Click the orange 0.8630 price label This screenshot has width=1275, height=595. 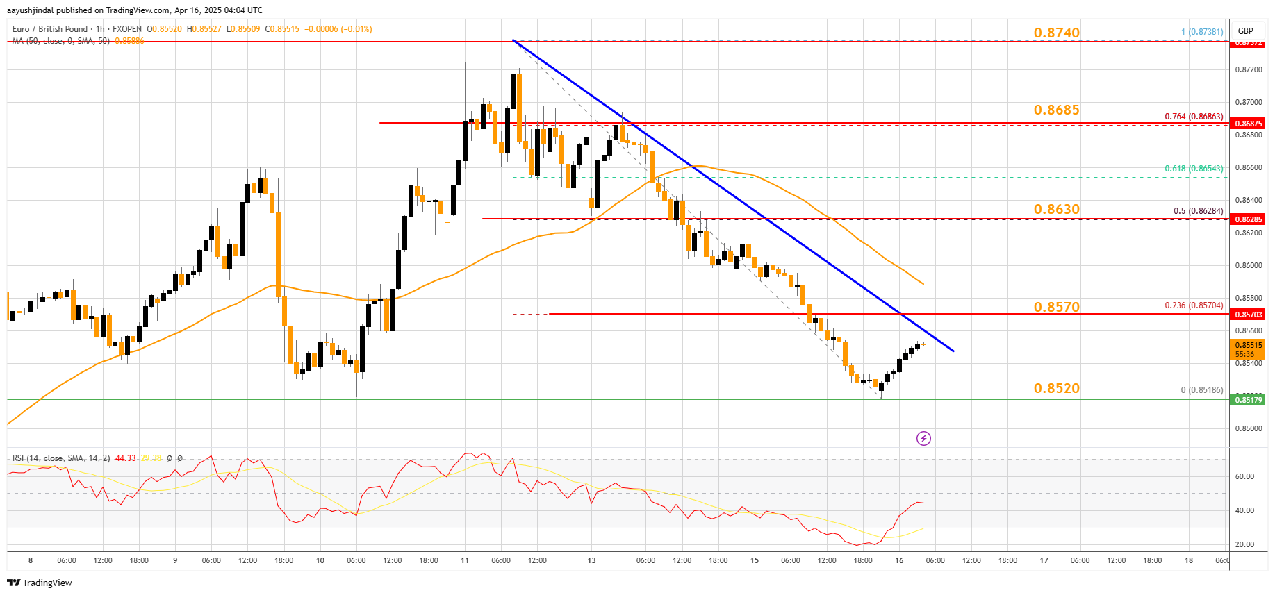[1057, 209]
